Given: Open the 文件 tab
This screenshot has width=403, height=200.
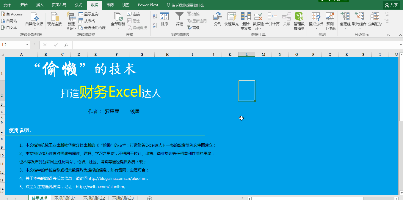Looking at the screenshot, I should pyautogui.click(x=7, y=5).
